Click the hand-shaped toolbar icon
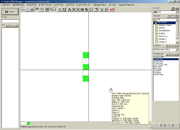The image size is (180, 130). (96, 10)
